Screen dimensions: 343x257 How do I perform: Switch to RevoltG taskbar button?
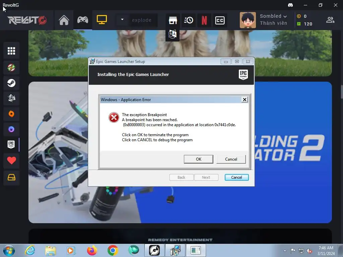click(154, 250)
